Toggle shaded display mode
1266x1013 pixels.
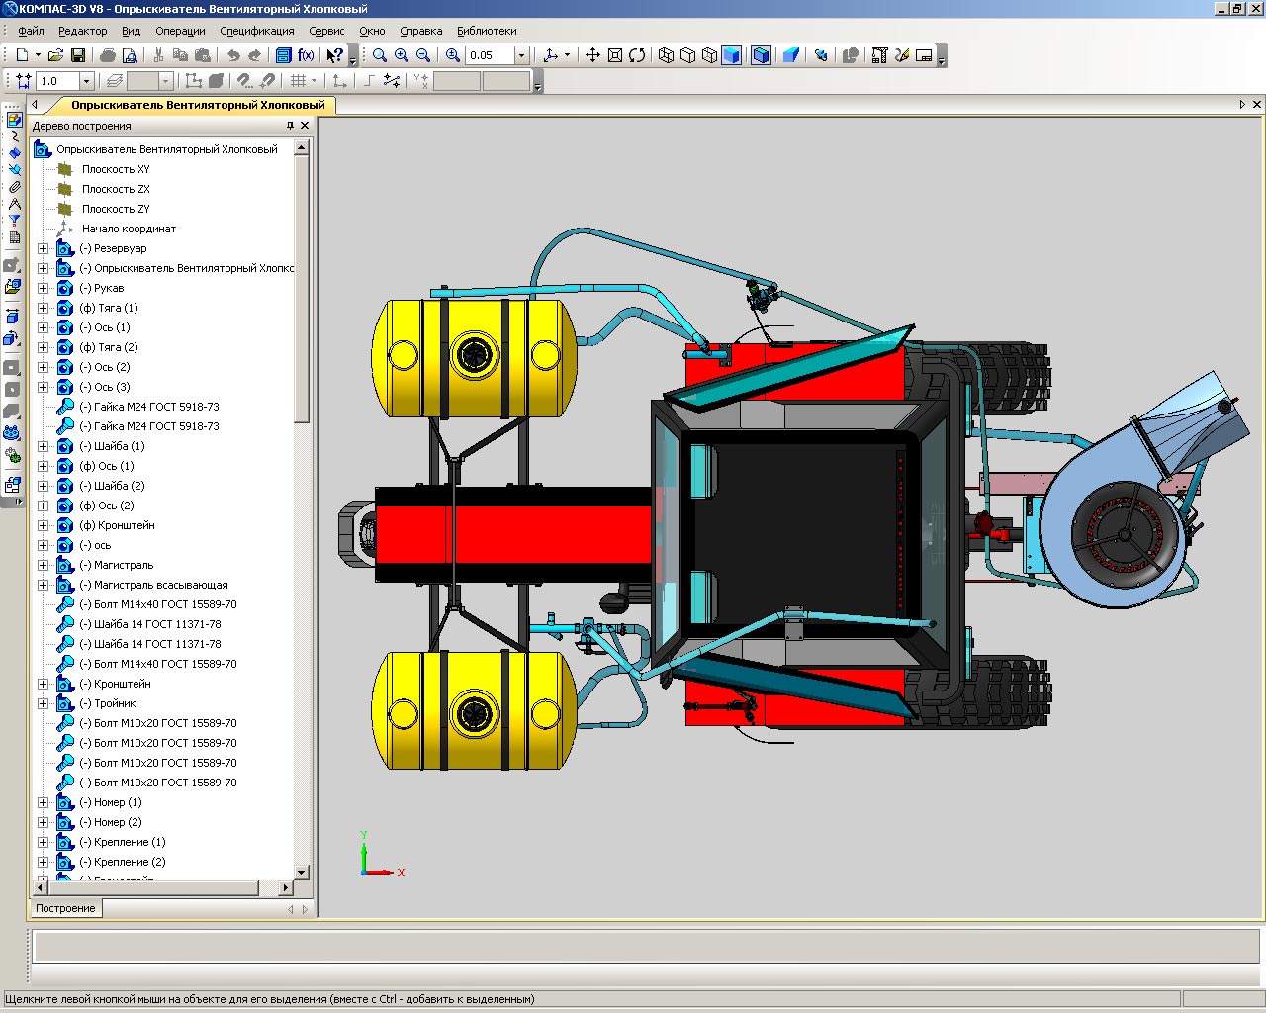click(x=731, y=55)
